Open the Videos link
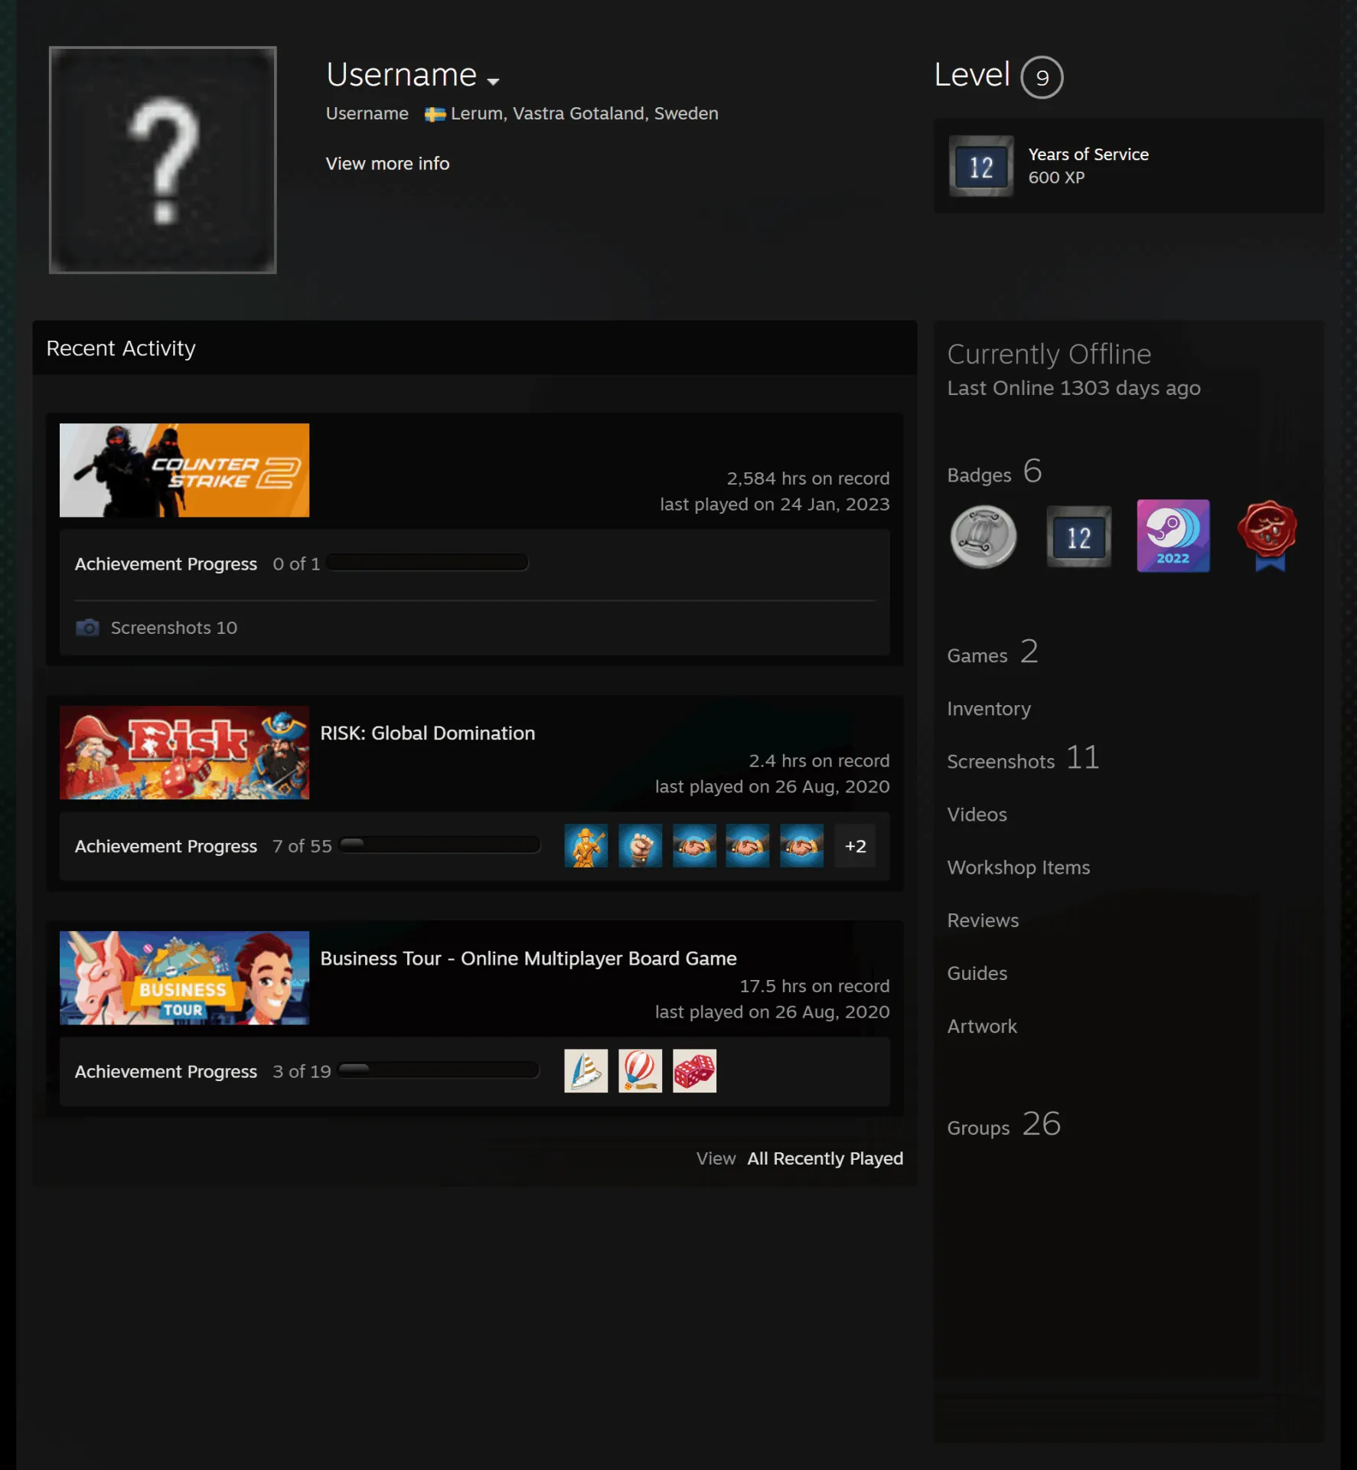The image size is (1357, 1470). click(x=977, y=815)
